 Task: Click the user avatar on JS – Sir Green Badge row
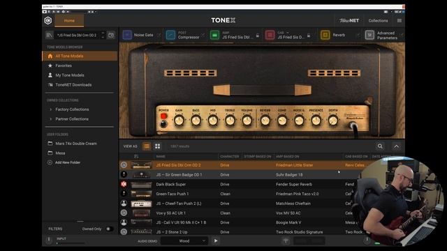[x=124, y=174]
